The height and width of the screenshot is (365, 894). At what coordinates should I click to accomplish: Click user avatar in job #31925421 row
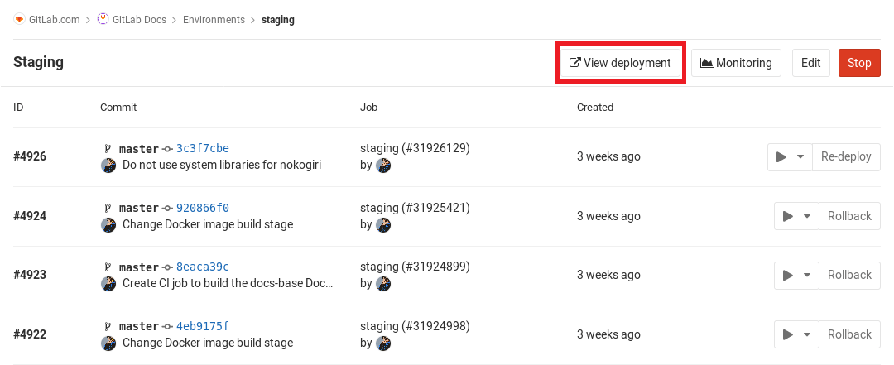coord(383,224)
